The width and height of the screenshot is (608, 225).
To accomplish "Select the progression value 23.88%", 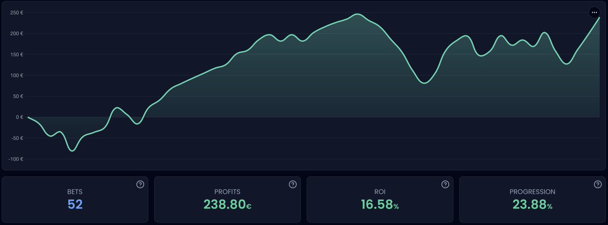I will pos(532,205).
